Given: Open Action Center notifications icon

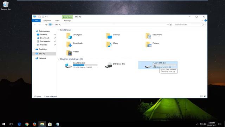Looking at the screenshot, I should tap(220, 124).
